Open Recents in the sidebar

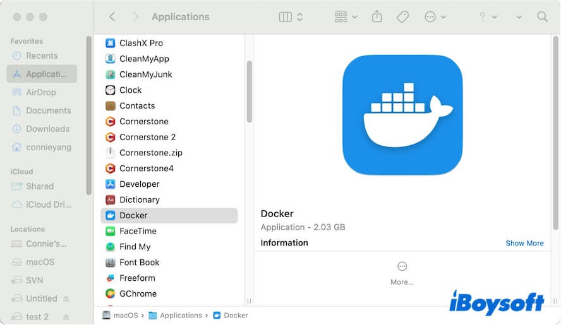tap(42, 56)
